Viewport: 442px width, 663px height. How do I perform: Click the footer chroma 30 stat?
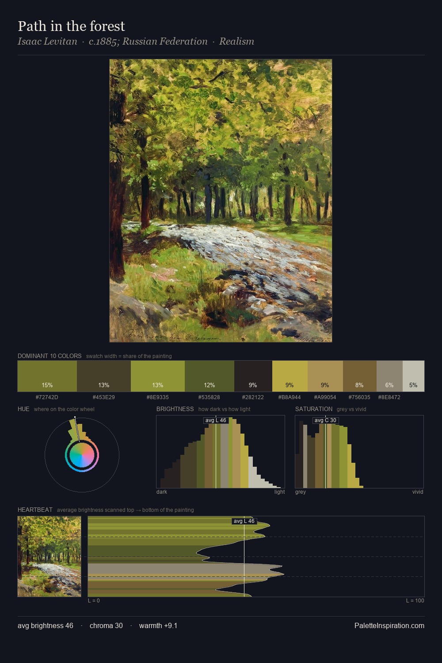coord(106,625)
